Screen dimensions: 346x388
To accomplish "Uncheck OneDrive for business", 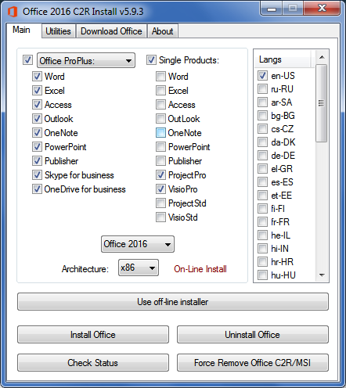I will click(37, 189).
